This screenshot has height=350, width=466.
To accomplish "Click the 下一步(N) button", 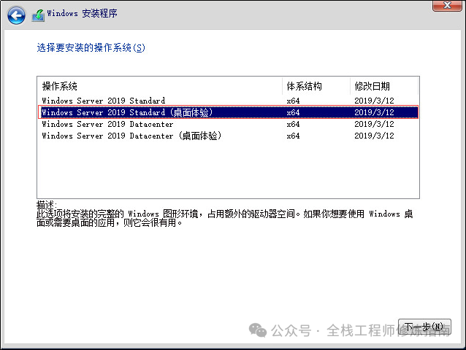I will (x=424, y=327).
